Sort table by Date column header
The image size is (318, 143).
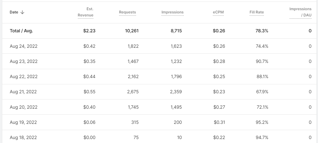(x=14, y=12)
